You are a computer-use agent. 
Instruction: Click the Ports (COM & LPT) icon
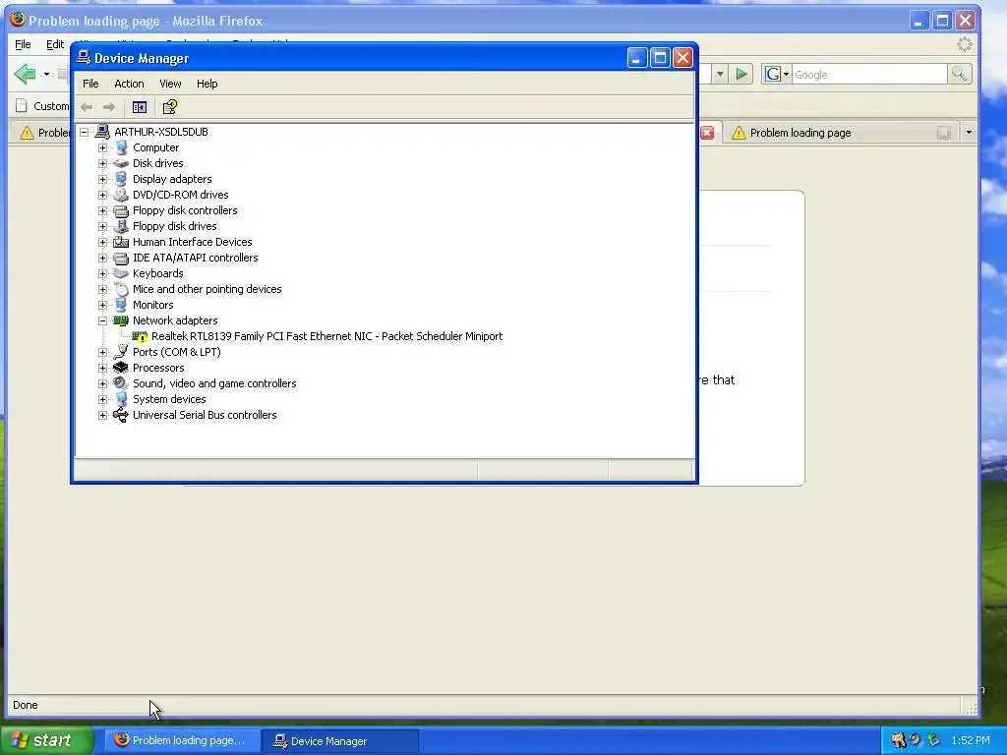tap(121, 352)
